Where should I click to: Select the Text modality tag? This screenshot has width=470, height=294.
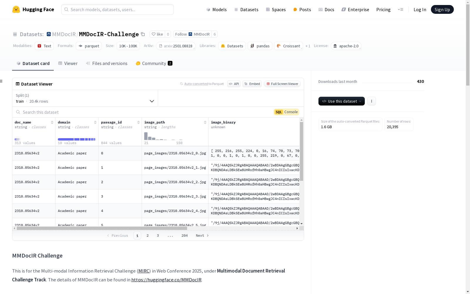coord(44,46)
